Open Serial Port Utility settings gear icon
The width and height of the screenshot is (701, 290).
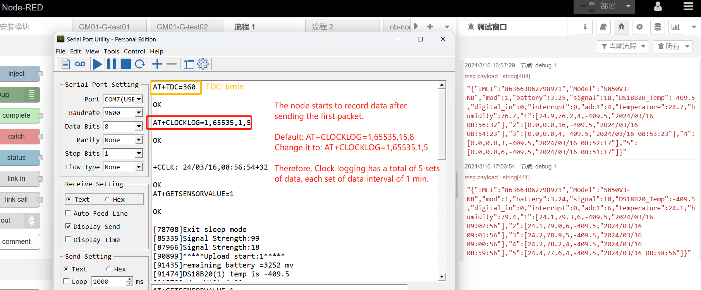pyautogui.click(x=203, y=64)
